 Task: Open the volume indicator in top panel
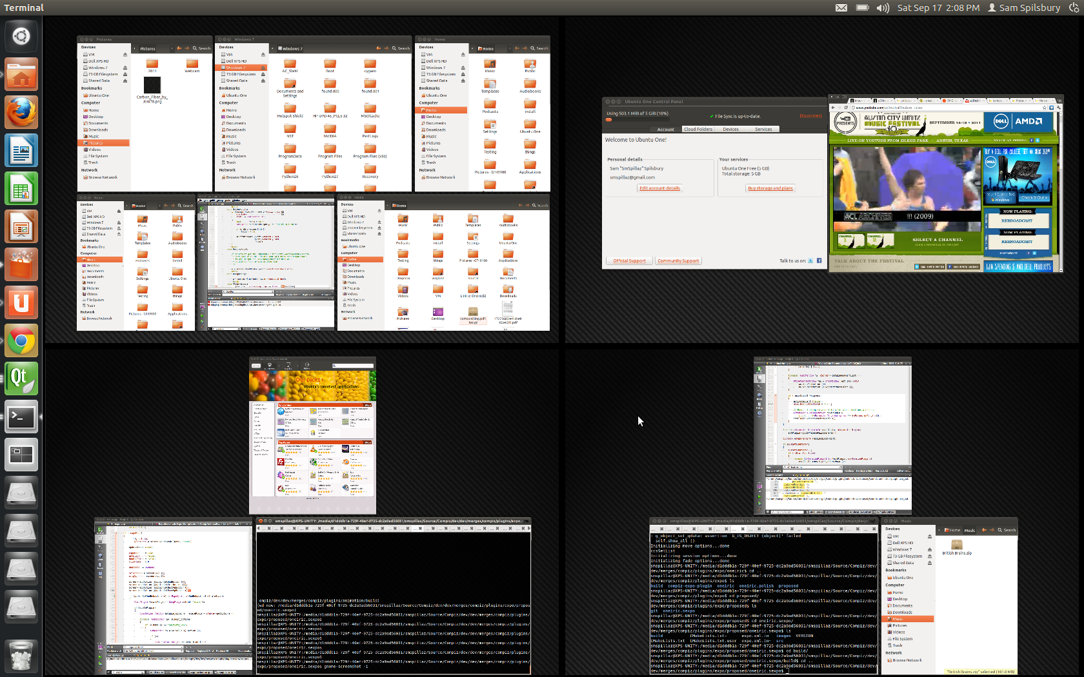click(883, 8)
